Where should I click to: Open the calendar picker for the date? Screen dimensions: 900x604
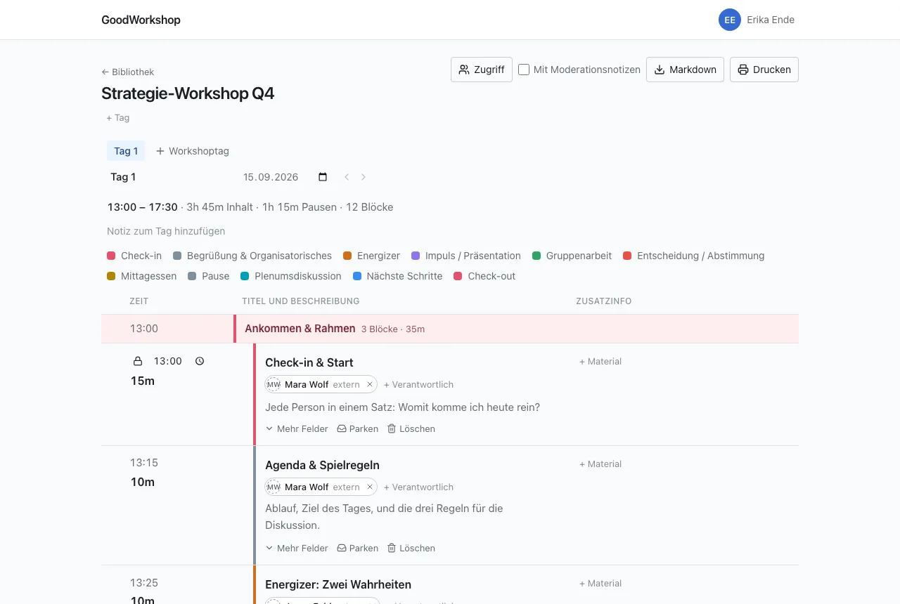pyautogui.click(x=323, y=177)
